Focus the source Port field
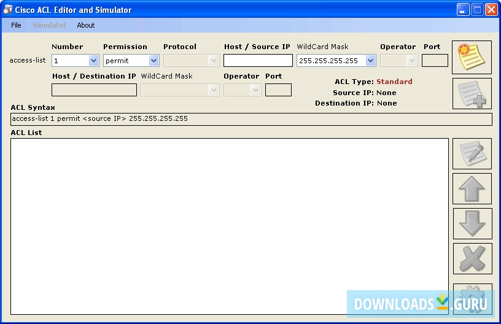 [435, 60]
